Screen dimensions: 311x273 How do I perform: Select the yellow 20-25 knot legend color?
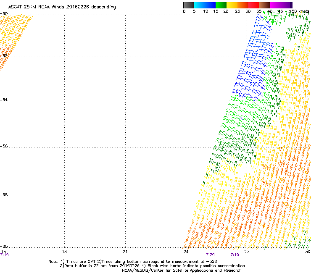232,5
